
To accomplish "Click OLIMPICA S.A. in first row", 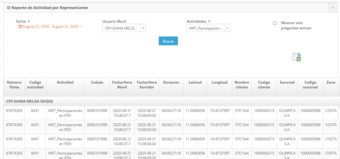I will click(287, 113).
